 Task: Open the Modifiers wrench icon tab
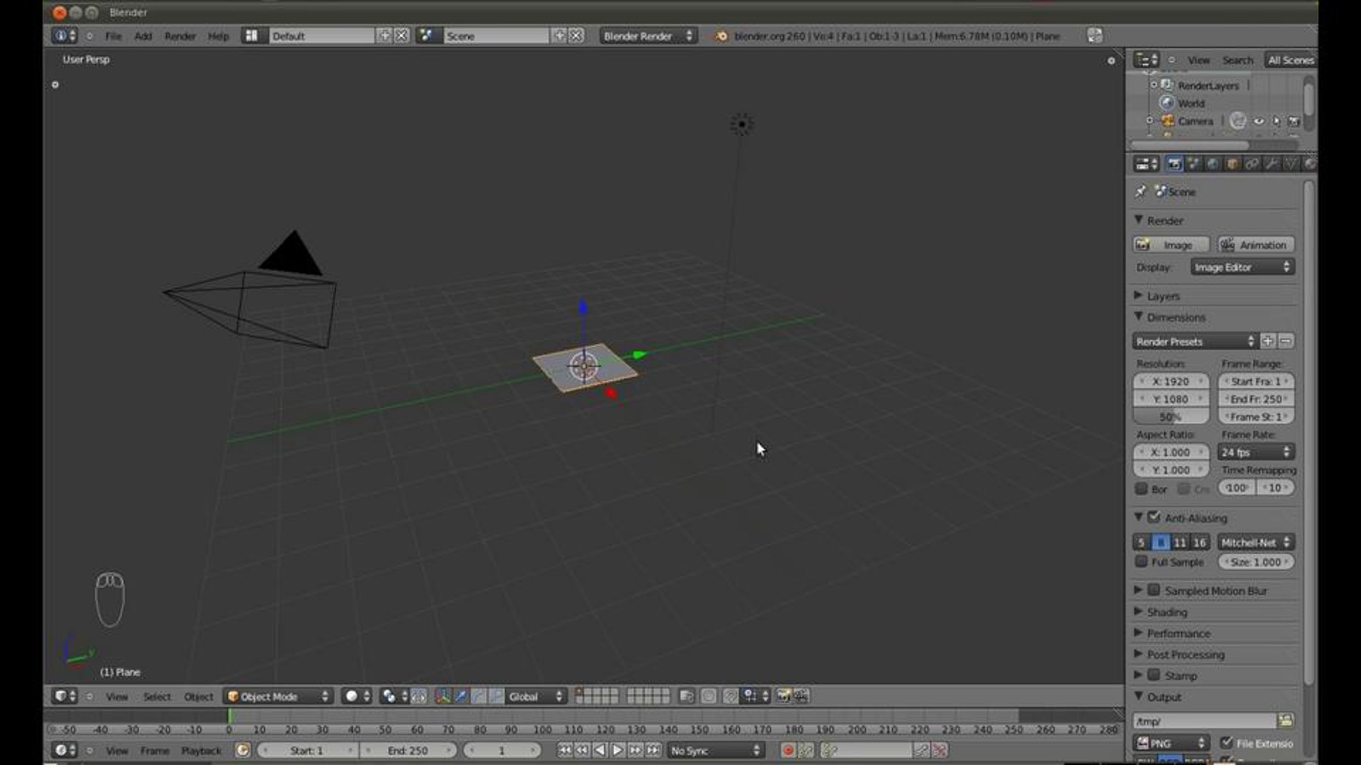pos(1271,164)
